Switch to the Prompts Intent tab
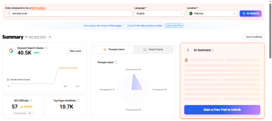272x121 pixels. (114, 50)
